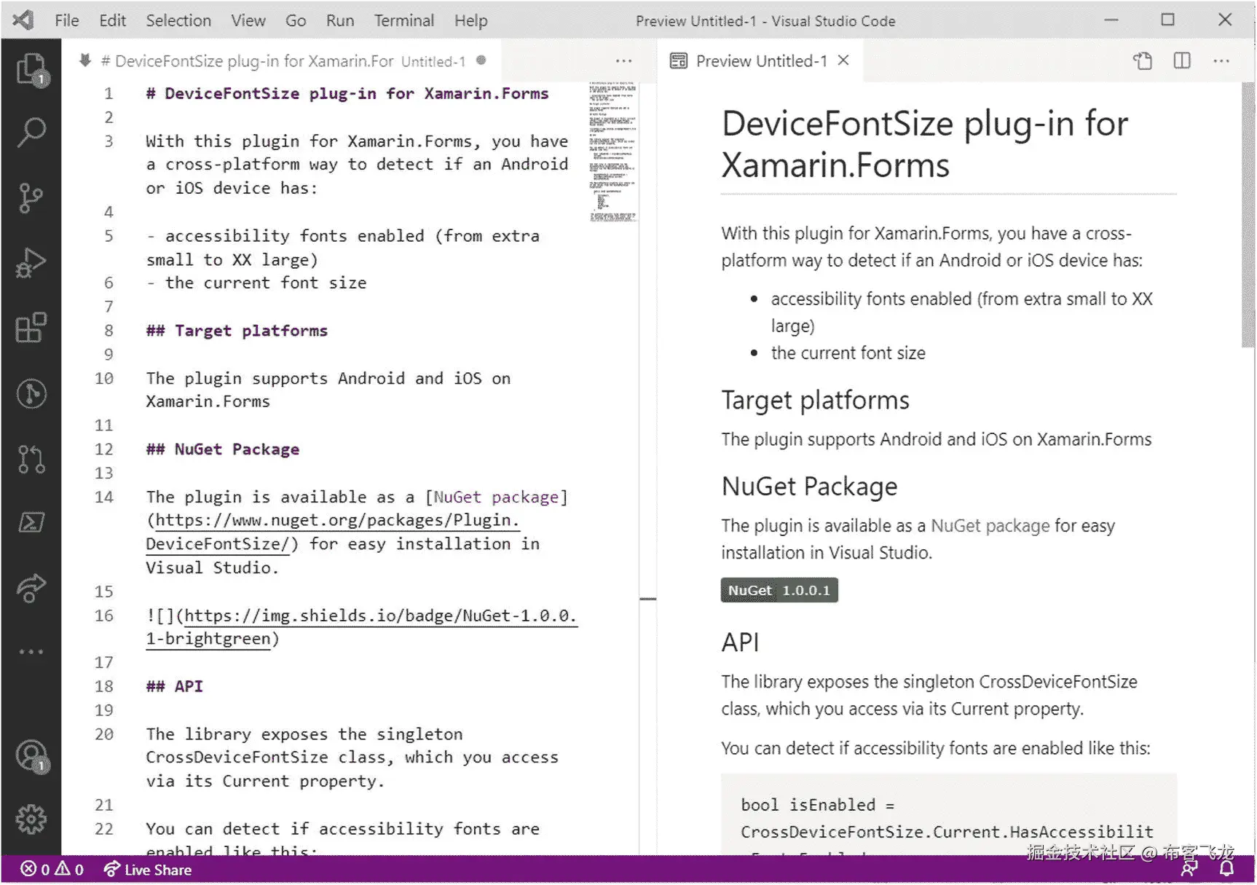This screenshot has width=1257, height=885.
Task: Click the 'NuGet Package' heading in the preview
Action: click(x=809, y=487)
